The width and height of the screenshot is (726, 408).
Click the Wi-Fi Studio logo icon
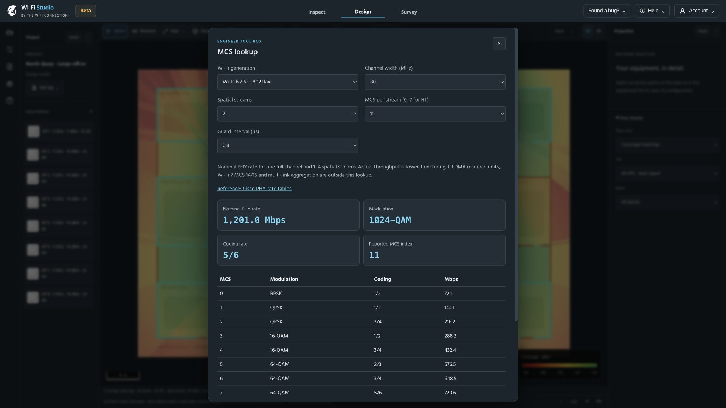tap(12, 11)
